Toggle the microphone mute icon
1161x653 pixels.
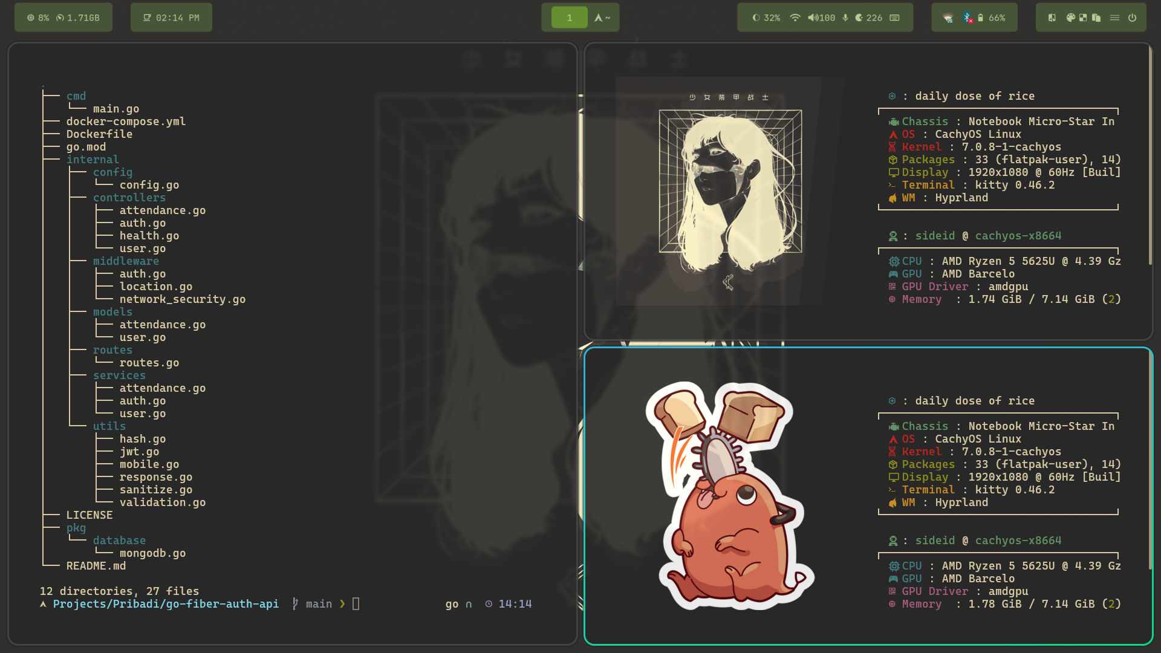click(x=845, y=18)
